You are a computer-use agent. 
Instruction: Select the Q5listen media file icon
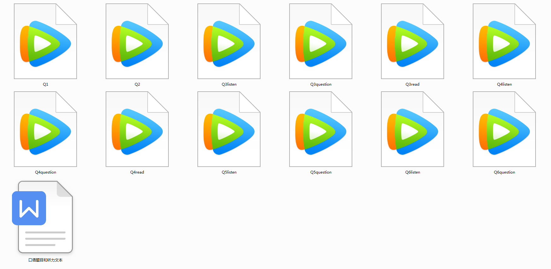229,129
